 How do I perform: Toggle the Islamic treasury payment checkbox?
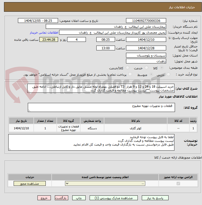130,74
